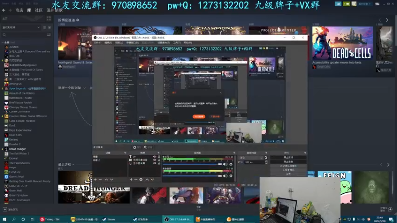This screenshot has width=397, height=223.
Task: Open advanced filter sliders icon beside search
Action: coord(49,35)
